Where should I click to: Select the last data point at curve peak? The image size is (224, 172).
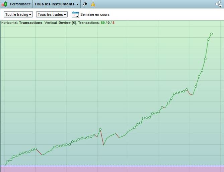[211, 34]
